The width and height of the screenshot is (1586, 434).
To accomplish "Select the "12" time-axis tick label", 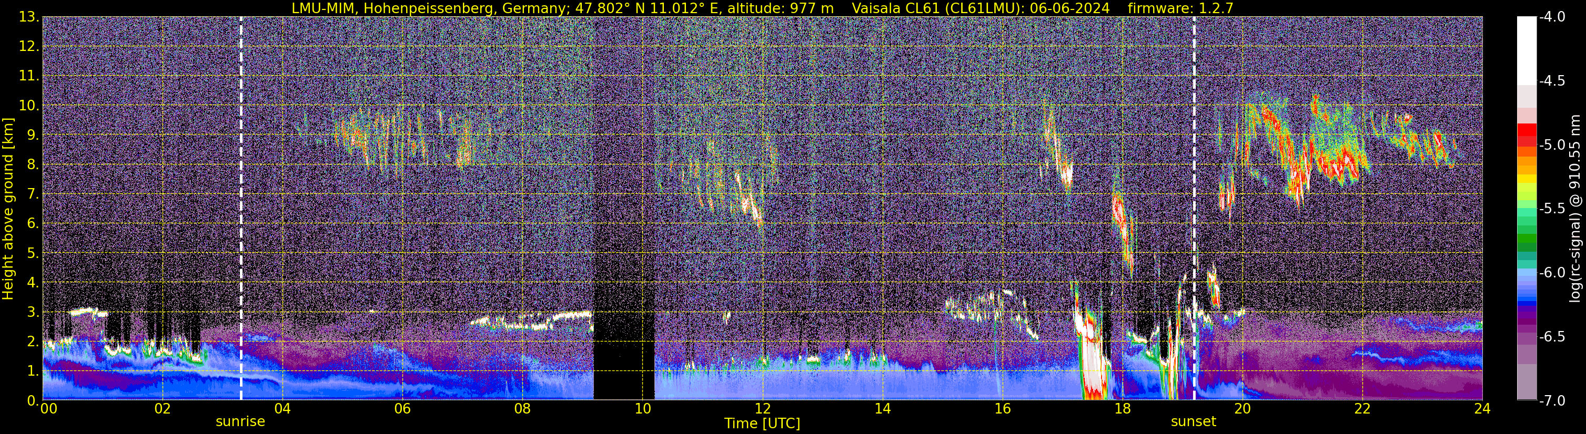I will [x=762, y=409].
